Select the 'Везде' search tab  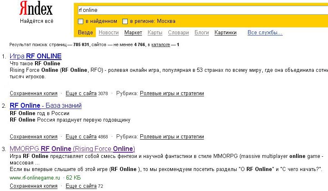[85, 32]
